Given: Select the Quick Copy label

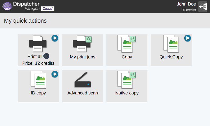Looking at the screenshot, I should (x=171, y=57).
